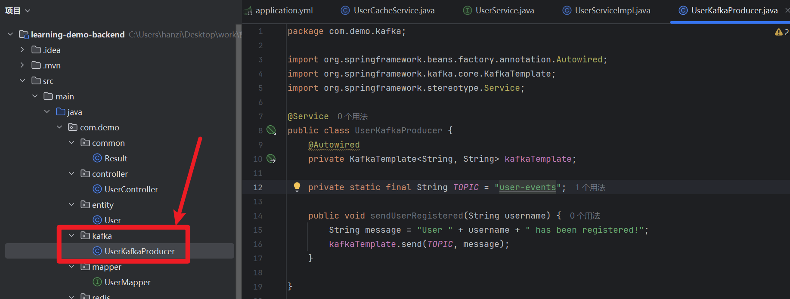Click the autowired dependency gutter icon beside kafkaTemplate
790x299 pixels.
pyautogui.click(x=271, y=159)
